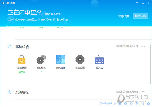
Task: Click the 输入法 label
Action: tap(99, 68)
